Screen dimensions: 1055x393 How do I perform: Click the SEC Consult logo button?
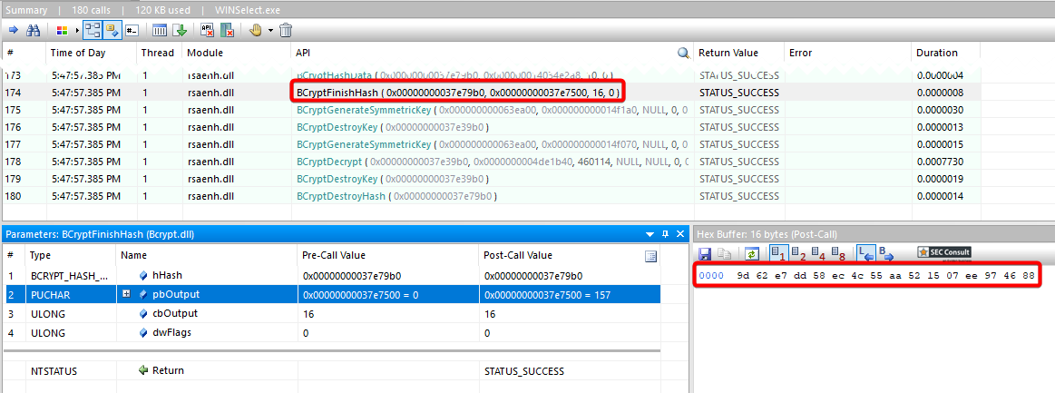[944, 253]
